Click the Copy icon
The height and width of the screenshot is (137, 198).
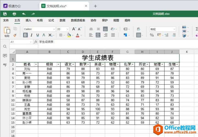15,29
